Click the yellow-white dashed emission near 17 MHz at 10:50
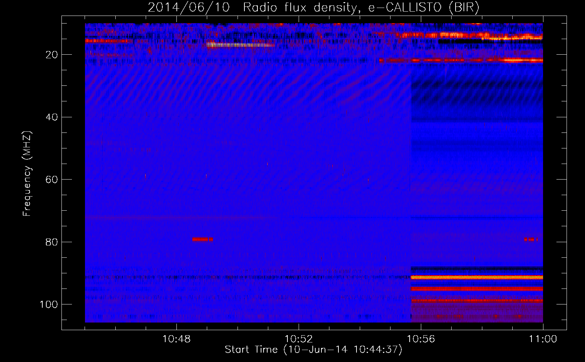Image resolution: width=585 pixels, height=362 pixels. tap(240, 45)
